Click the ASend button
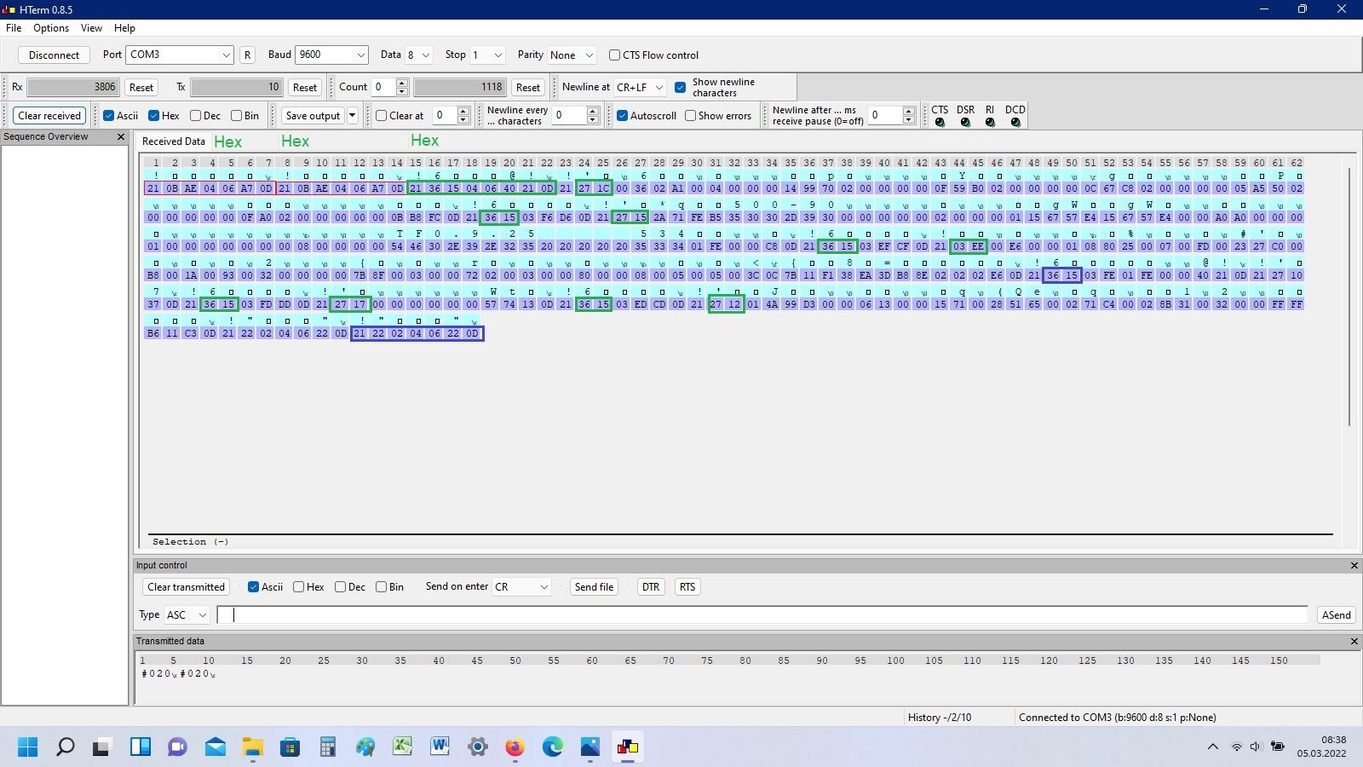This screenshot has height=767, width=1363. (1336, 615)
